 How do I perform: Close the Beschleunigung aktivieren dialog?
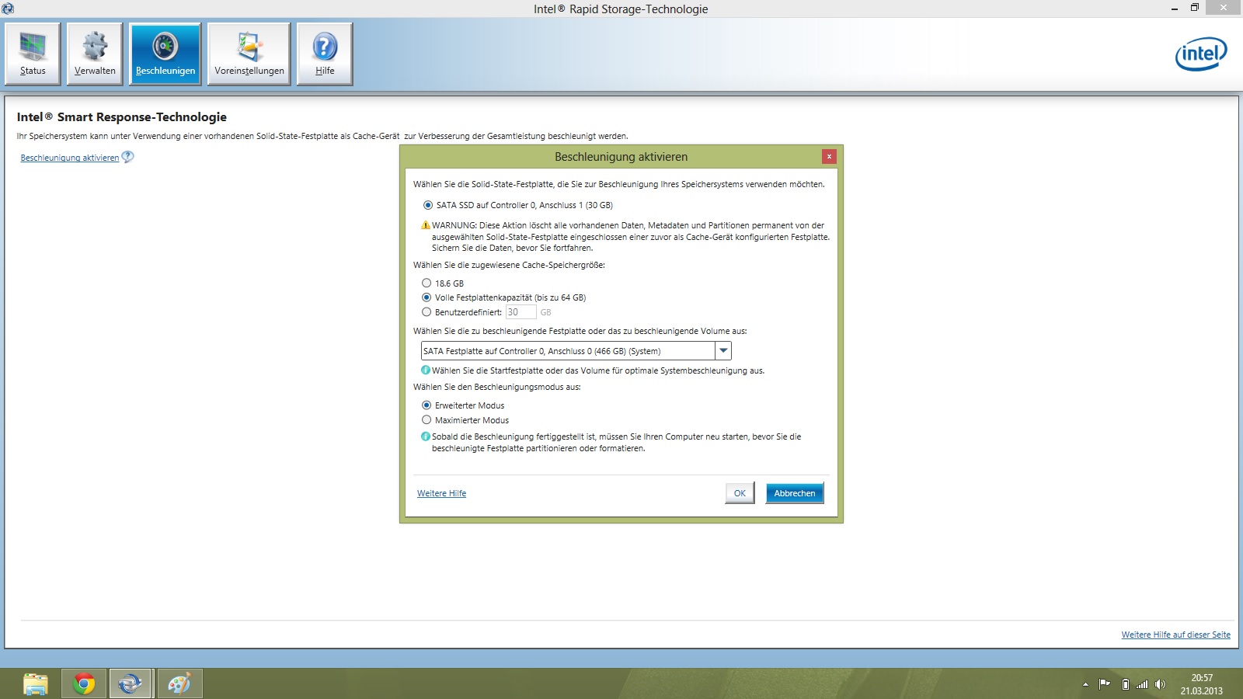829,156
